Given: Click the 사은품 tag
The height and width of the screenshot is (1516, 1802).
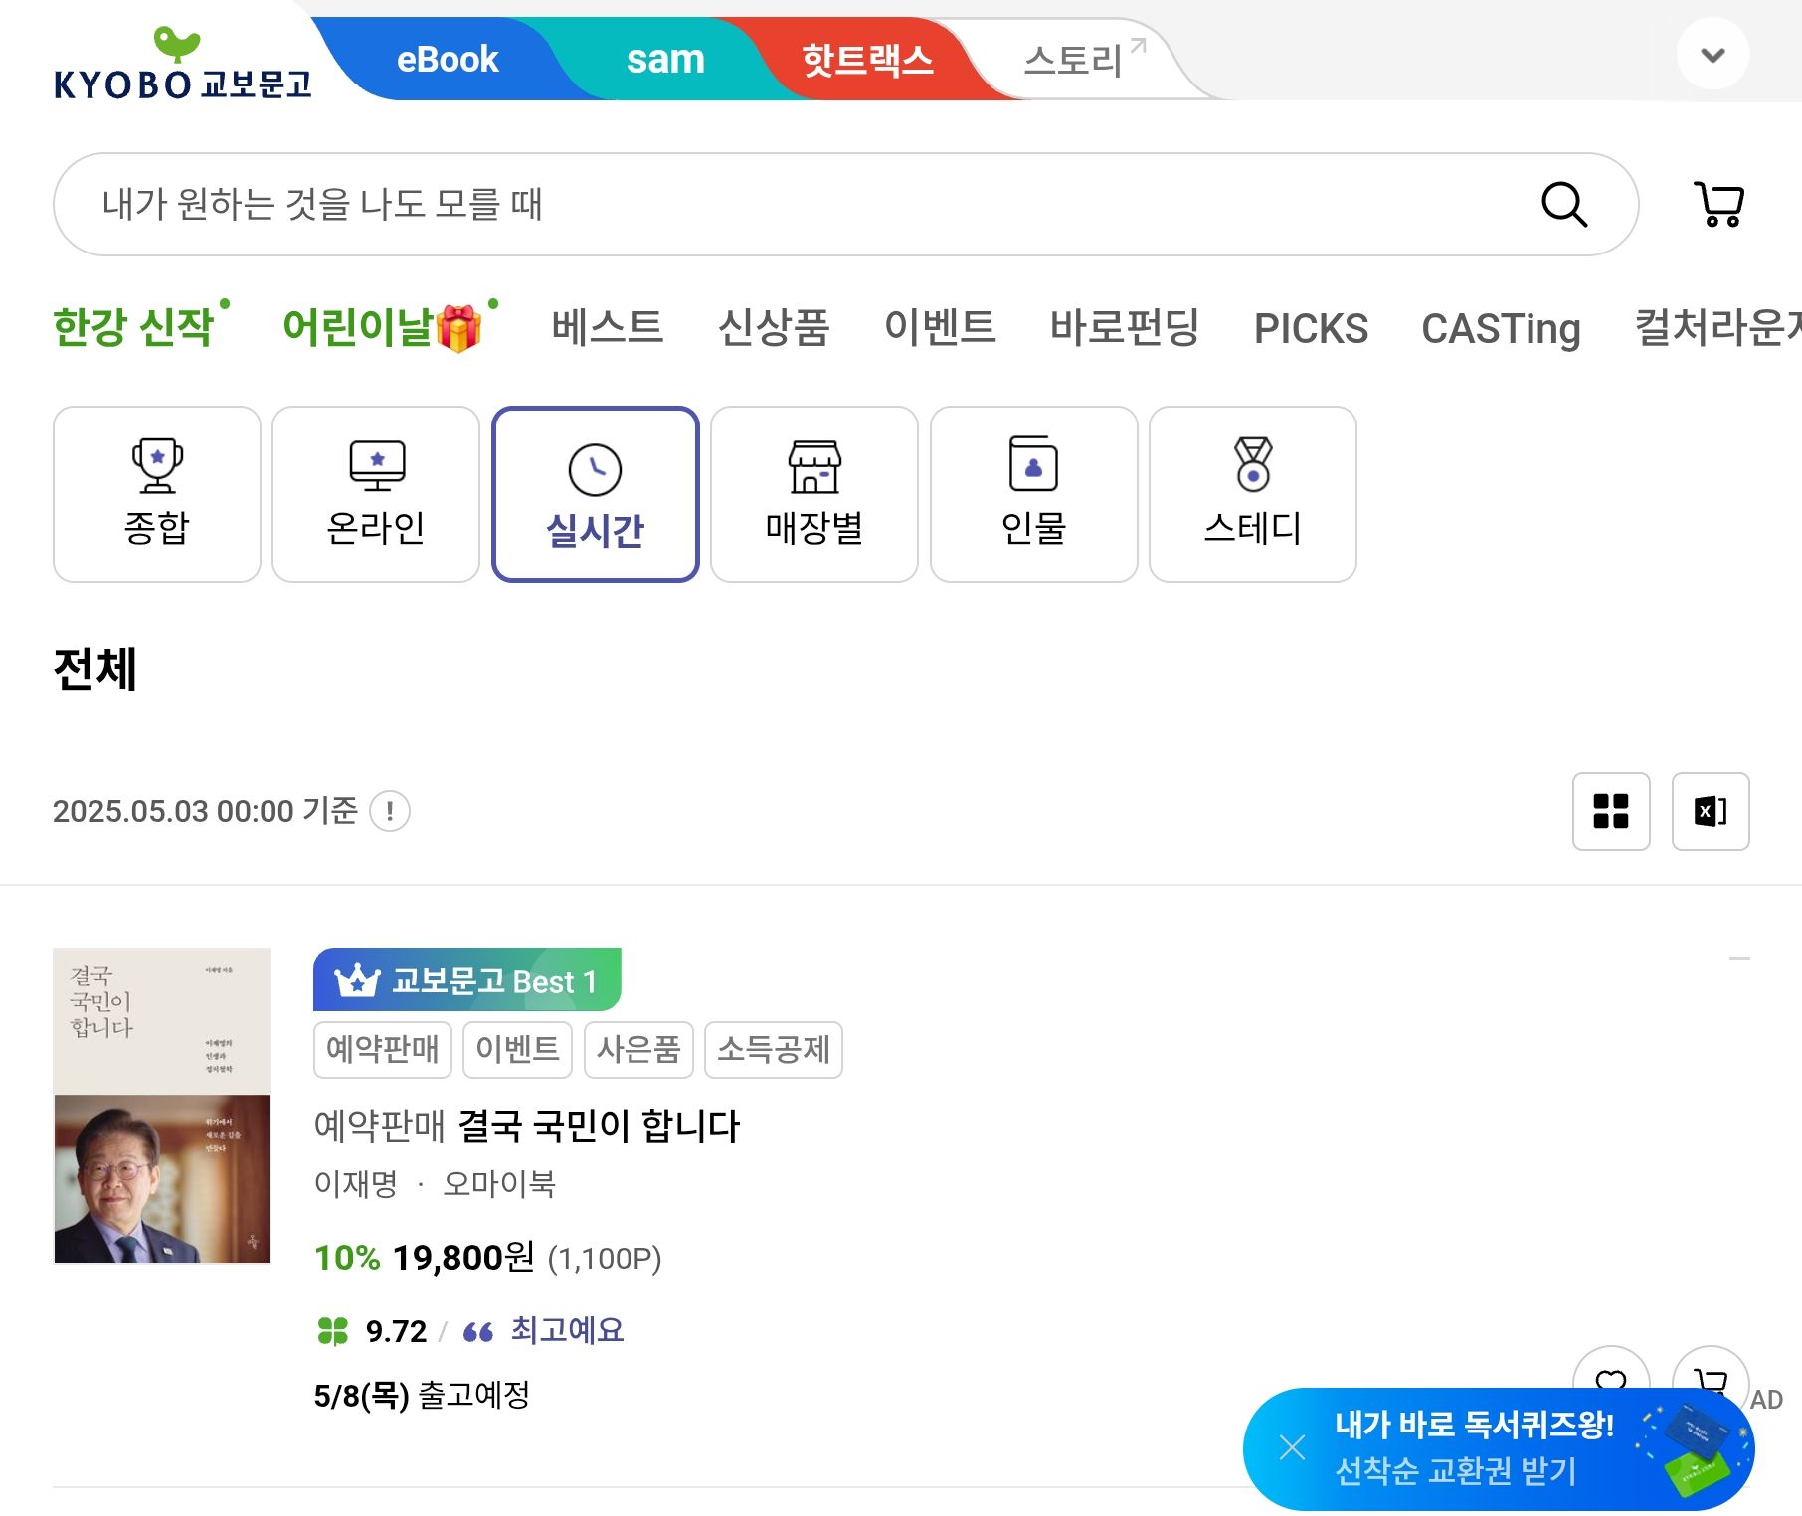Looking at the screenshot, I should pos(638,1049).
